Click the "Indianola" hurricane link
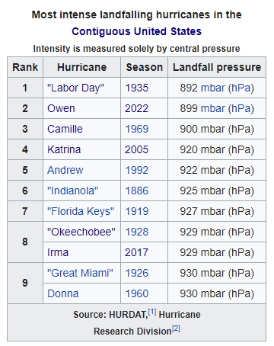The image size is (274, 346). tap(72, 191)
